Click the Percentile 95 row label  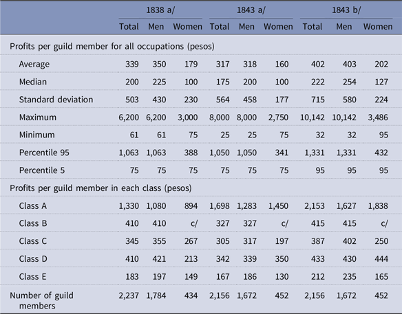(44, 153)
